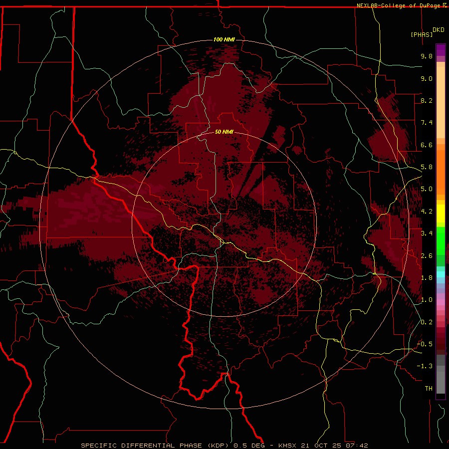Click the 2.6 scale value

(x=427, y=256)
